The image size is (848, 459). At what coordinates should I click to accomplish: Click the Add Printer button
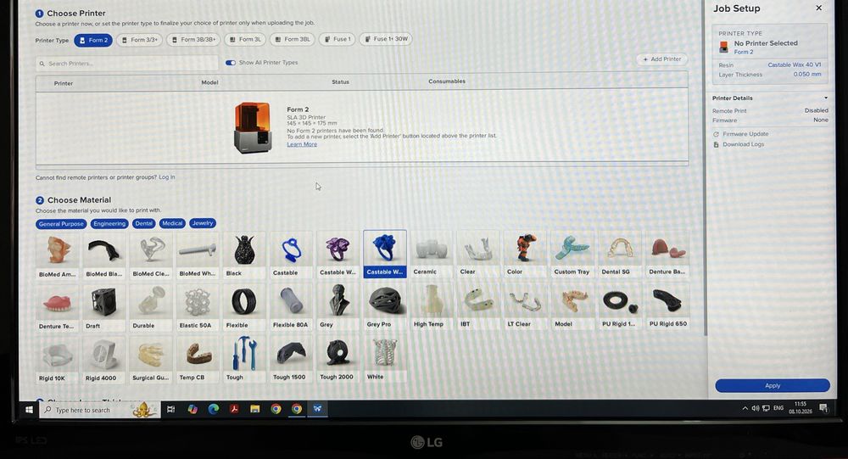point(662,59)
